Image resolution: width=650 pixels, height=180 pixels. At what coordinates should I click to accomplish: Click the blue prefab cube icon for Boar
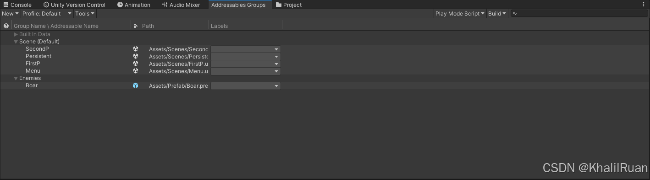135,85
